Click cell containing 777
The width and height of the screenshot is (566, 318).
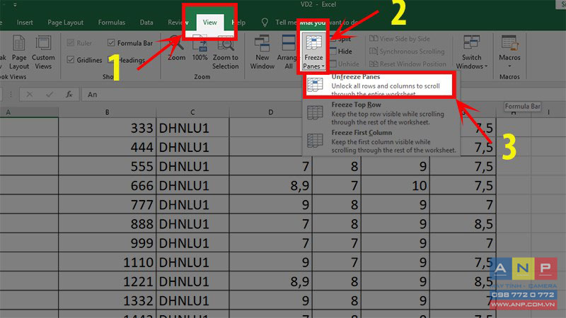(x=108, y=204)
